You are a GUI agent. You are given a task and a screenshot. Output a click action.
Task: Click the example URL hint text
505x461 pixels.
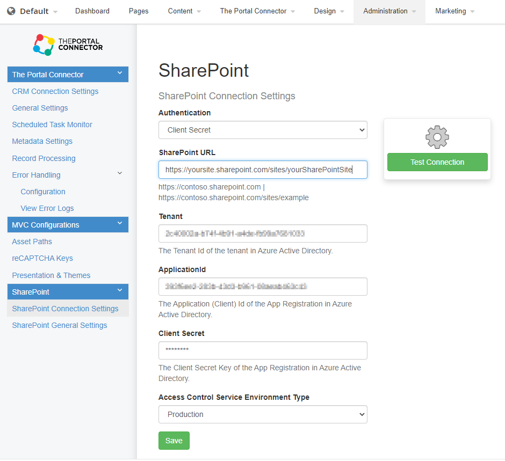[234, 192]
